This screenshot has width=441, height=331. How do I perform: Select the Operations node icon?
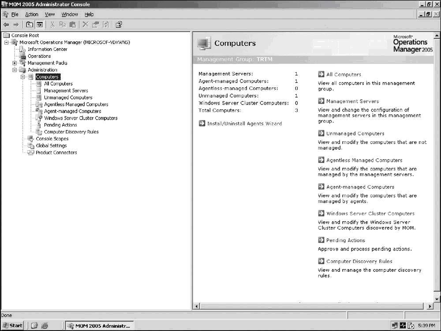(x=23, y=56)
